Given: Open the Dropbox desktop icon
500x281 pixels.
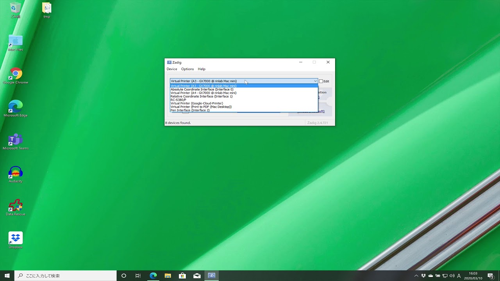Looking at the screenshot, I should click(16, 240).
